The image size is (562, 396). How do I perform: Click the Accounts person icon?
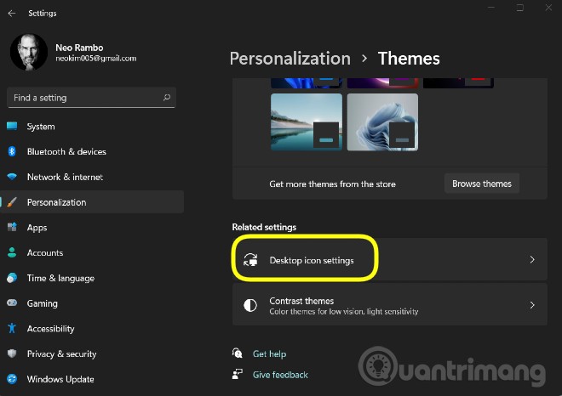click(x=12, y=252)
